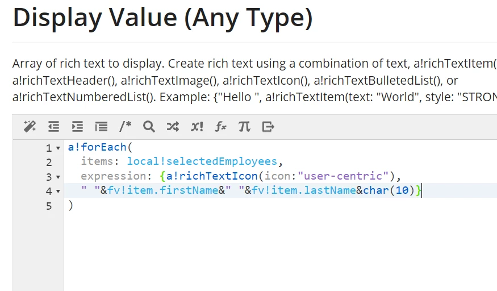Collapse the fold arrow at line 4
Viewport: 497px width, 291px height.
[x=58, y=191]
